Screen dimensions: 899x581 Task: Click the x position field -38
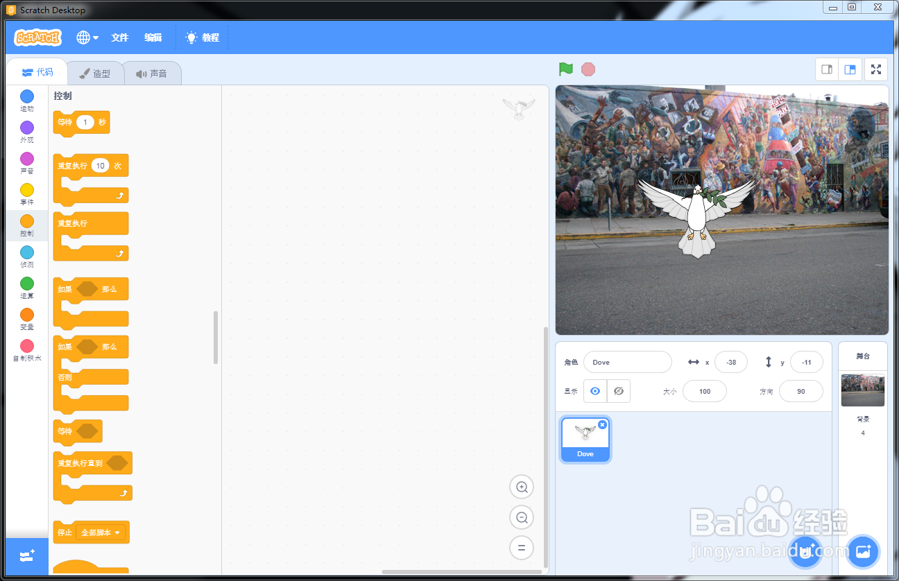730,362
